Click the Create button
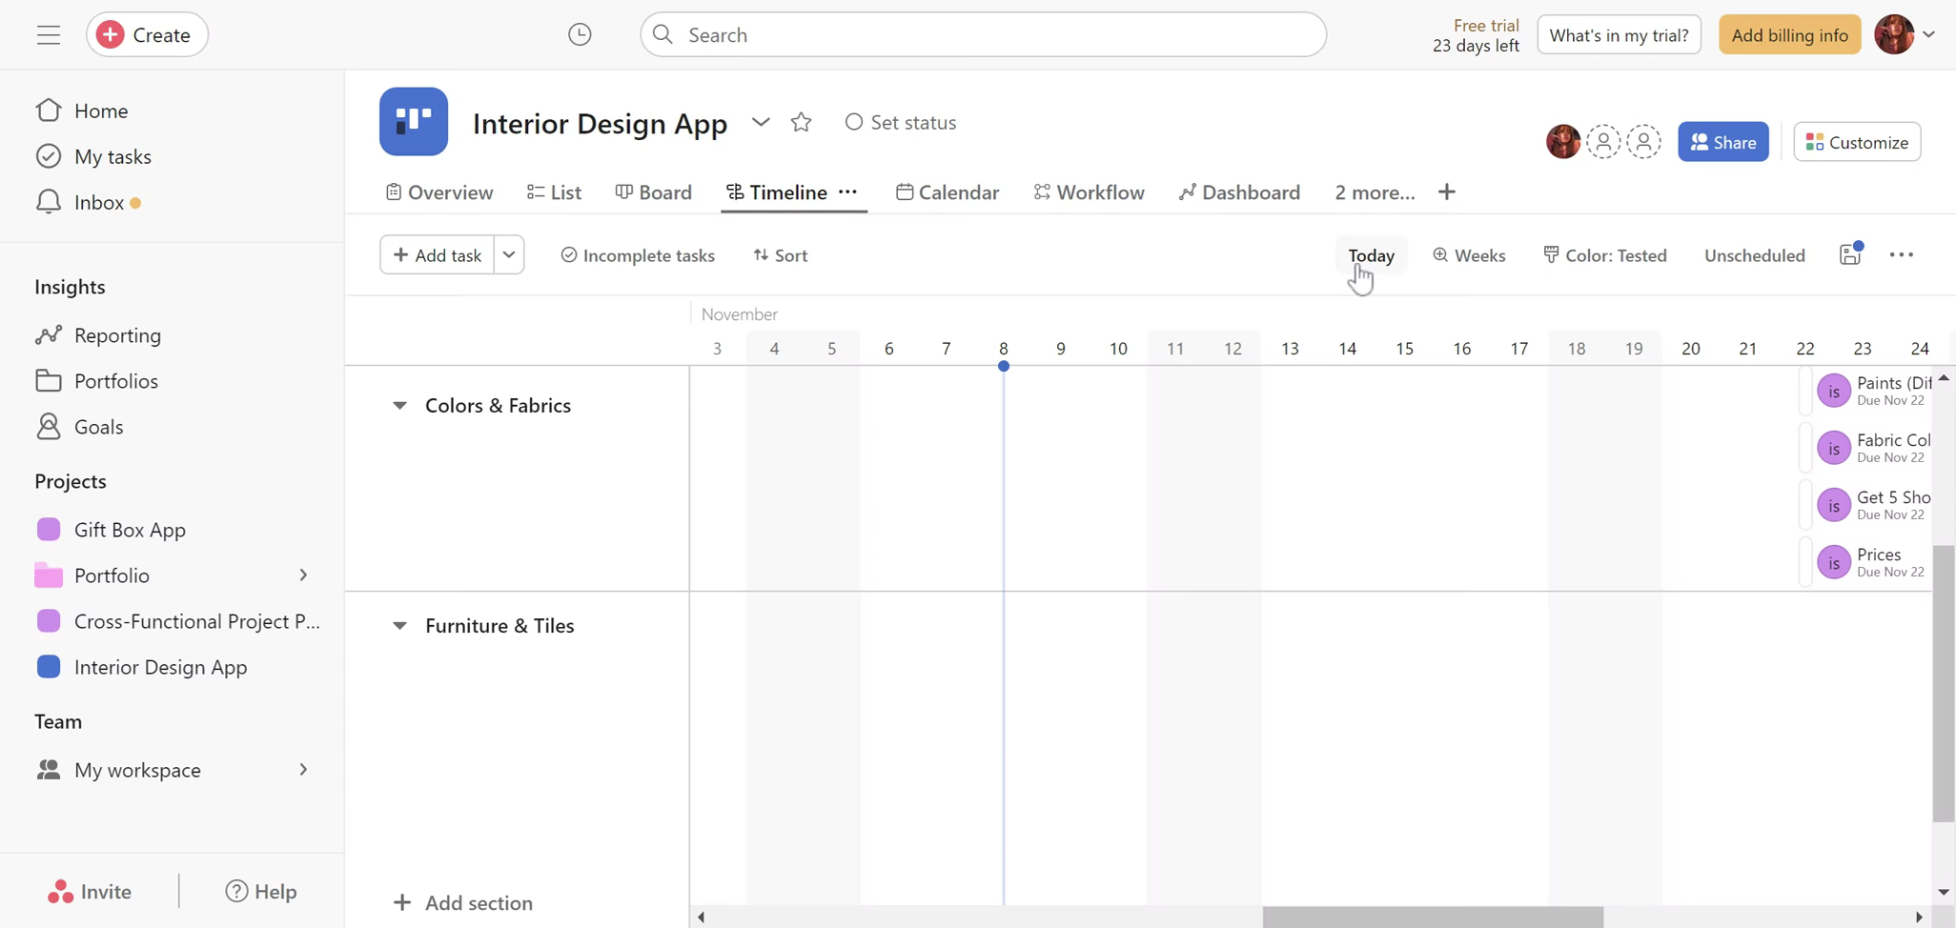The height and width of the screenshot is (928, 1956). [147, 35]
